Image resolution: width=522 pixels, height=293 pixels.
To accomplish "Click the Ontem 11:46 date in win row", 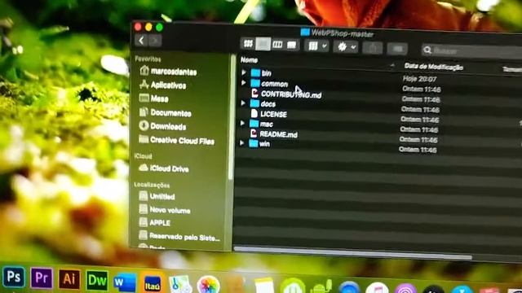I will point(418,150).
